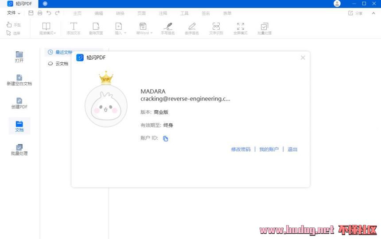Click the save icon in quick toolbar
This screenshot has height=239, width=381.
pyautogui.click(x=31, y=13)
